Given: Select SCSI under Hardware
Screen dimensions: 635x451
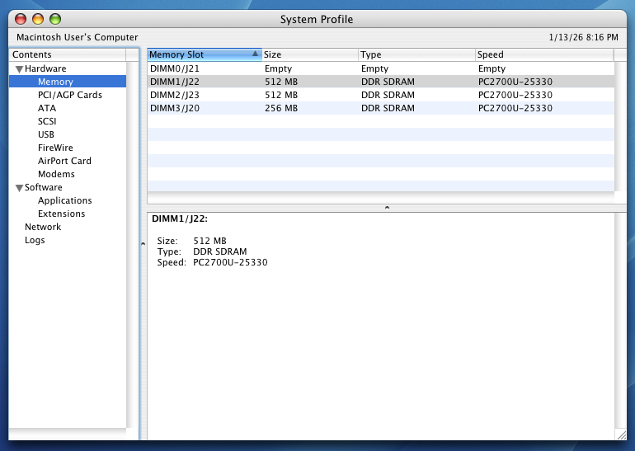Looking at the screenshot, I should [47, 121].
